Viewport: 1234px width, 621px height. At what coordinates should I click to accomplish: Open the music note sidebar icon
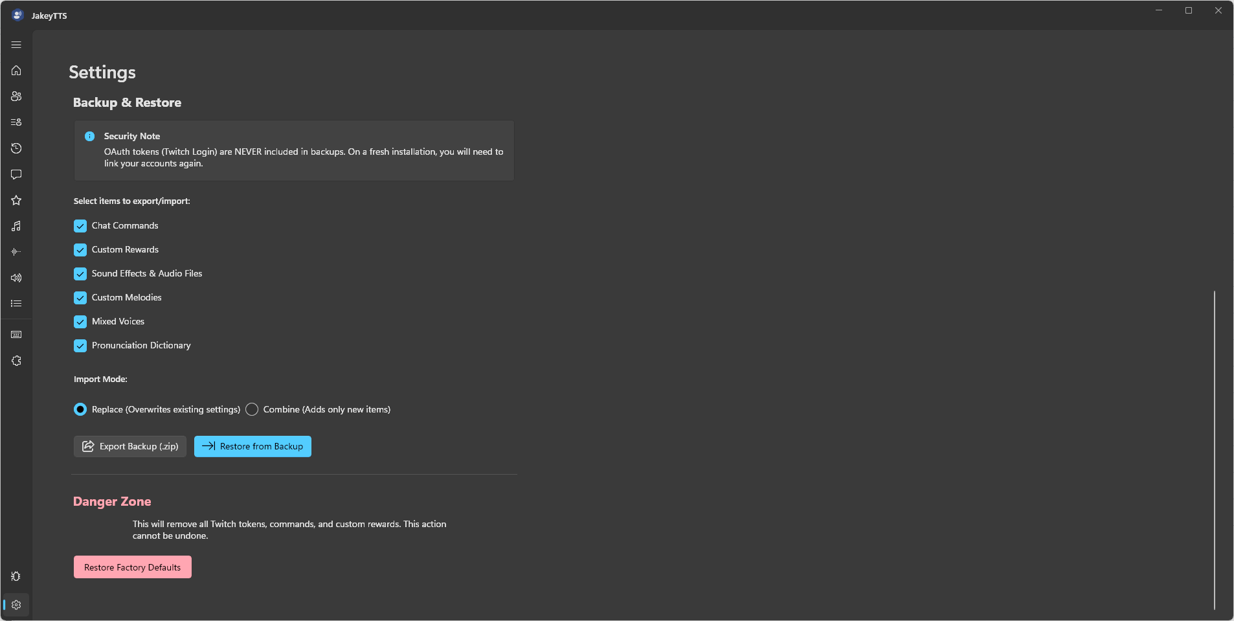pyautogui.click(x=16, y=226)
